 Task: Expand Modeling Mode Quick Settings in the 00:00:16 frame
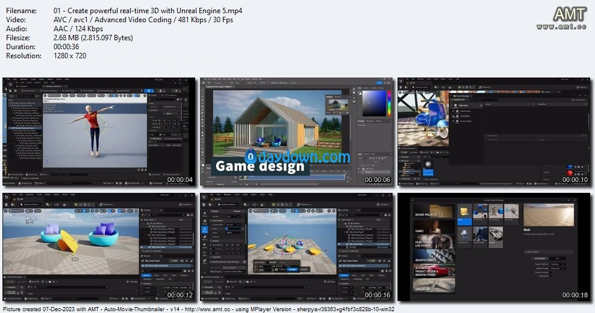tap(225, 262)
